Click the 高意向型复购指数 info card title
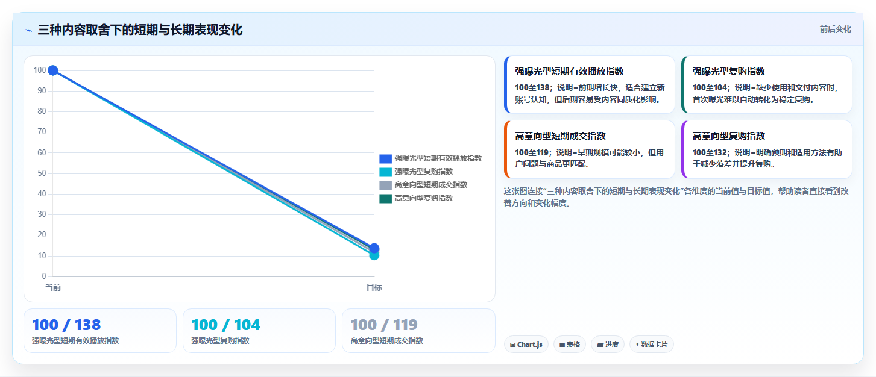876x377 pixels. pos(728,136)
